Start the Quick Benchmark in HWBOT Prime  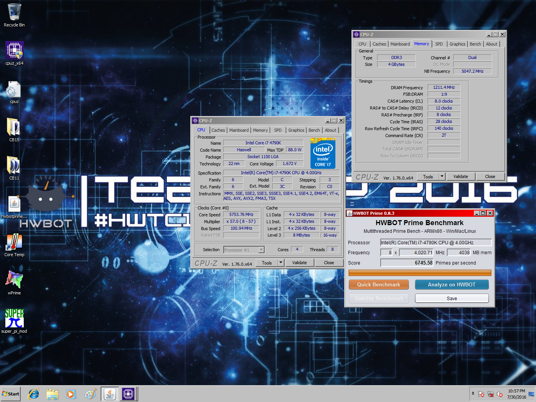(x=379, y=284)
